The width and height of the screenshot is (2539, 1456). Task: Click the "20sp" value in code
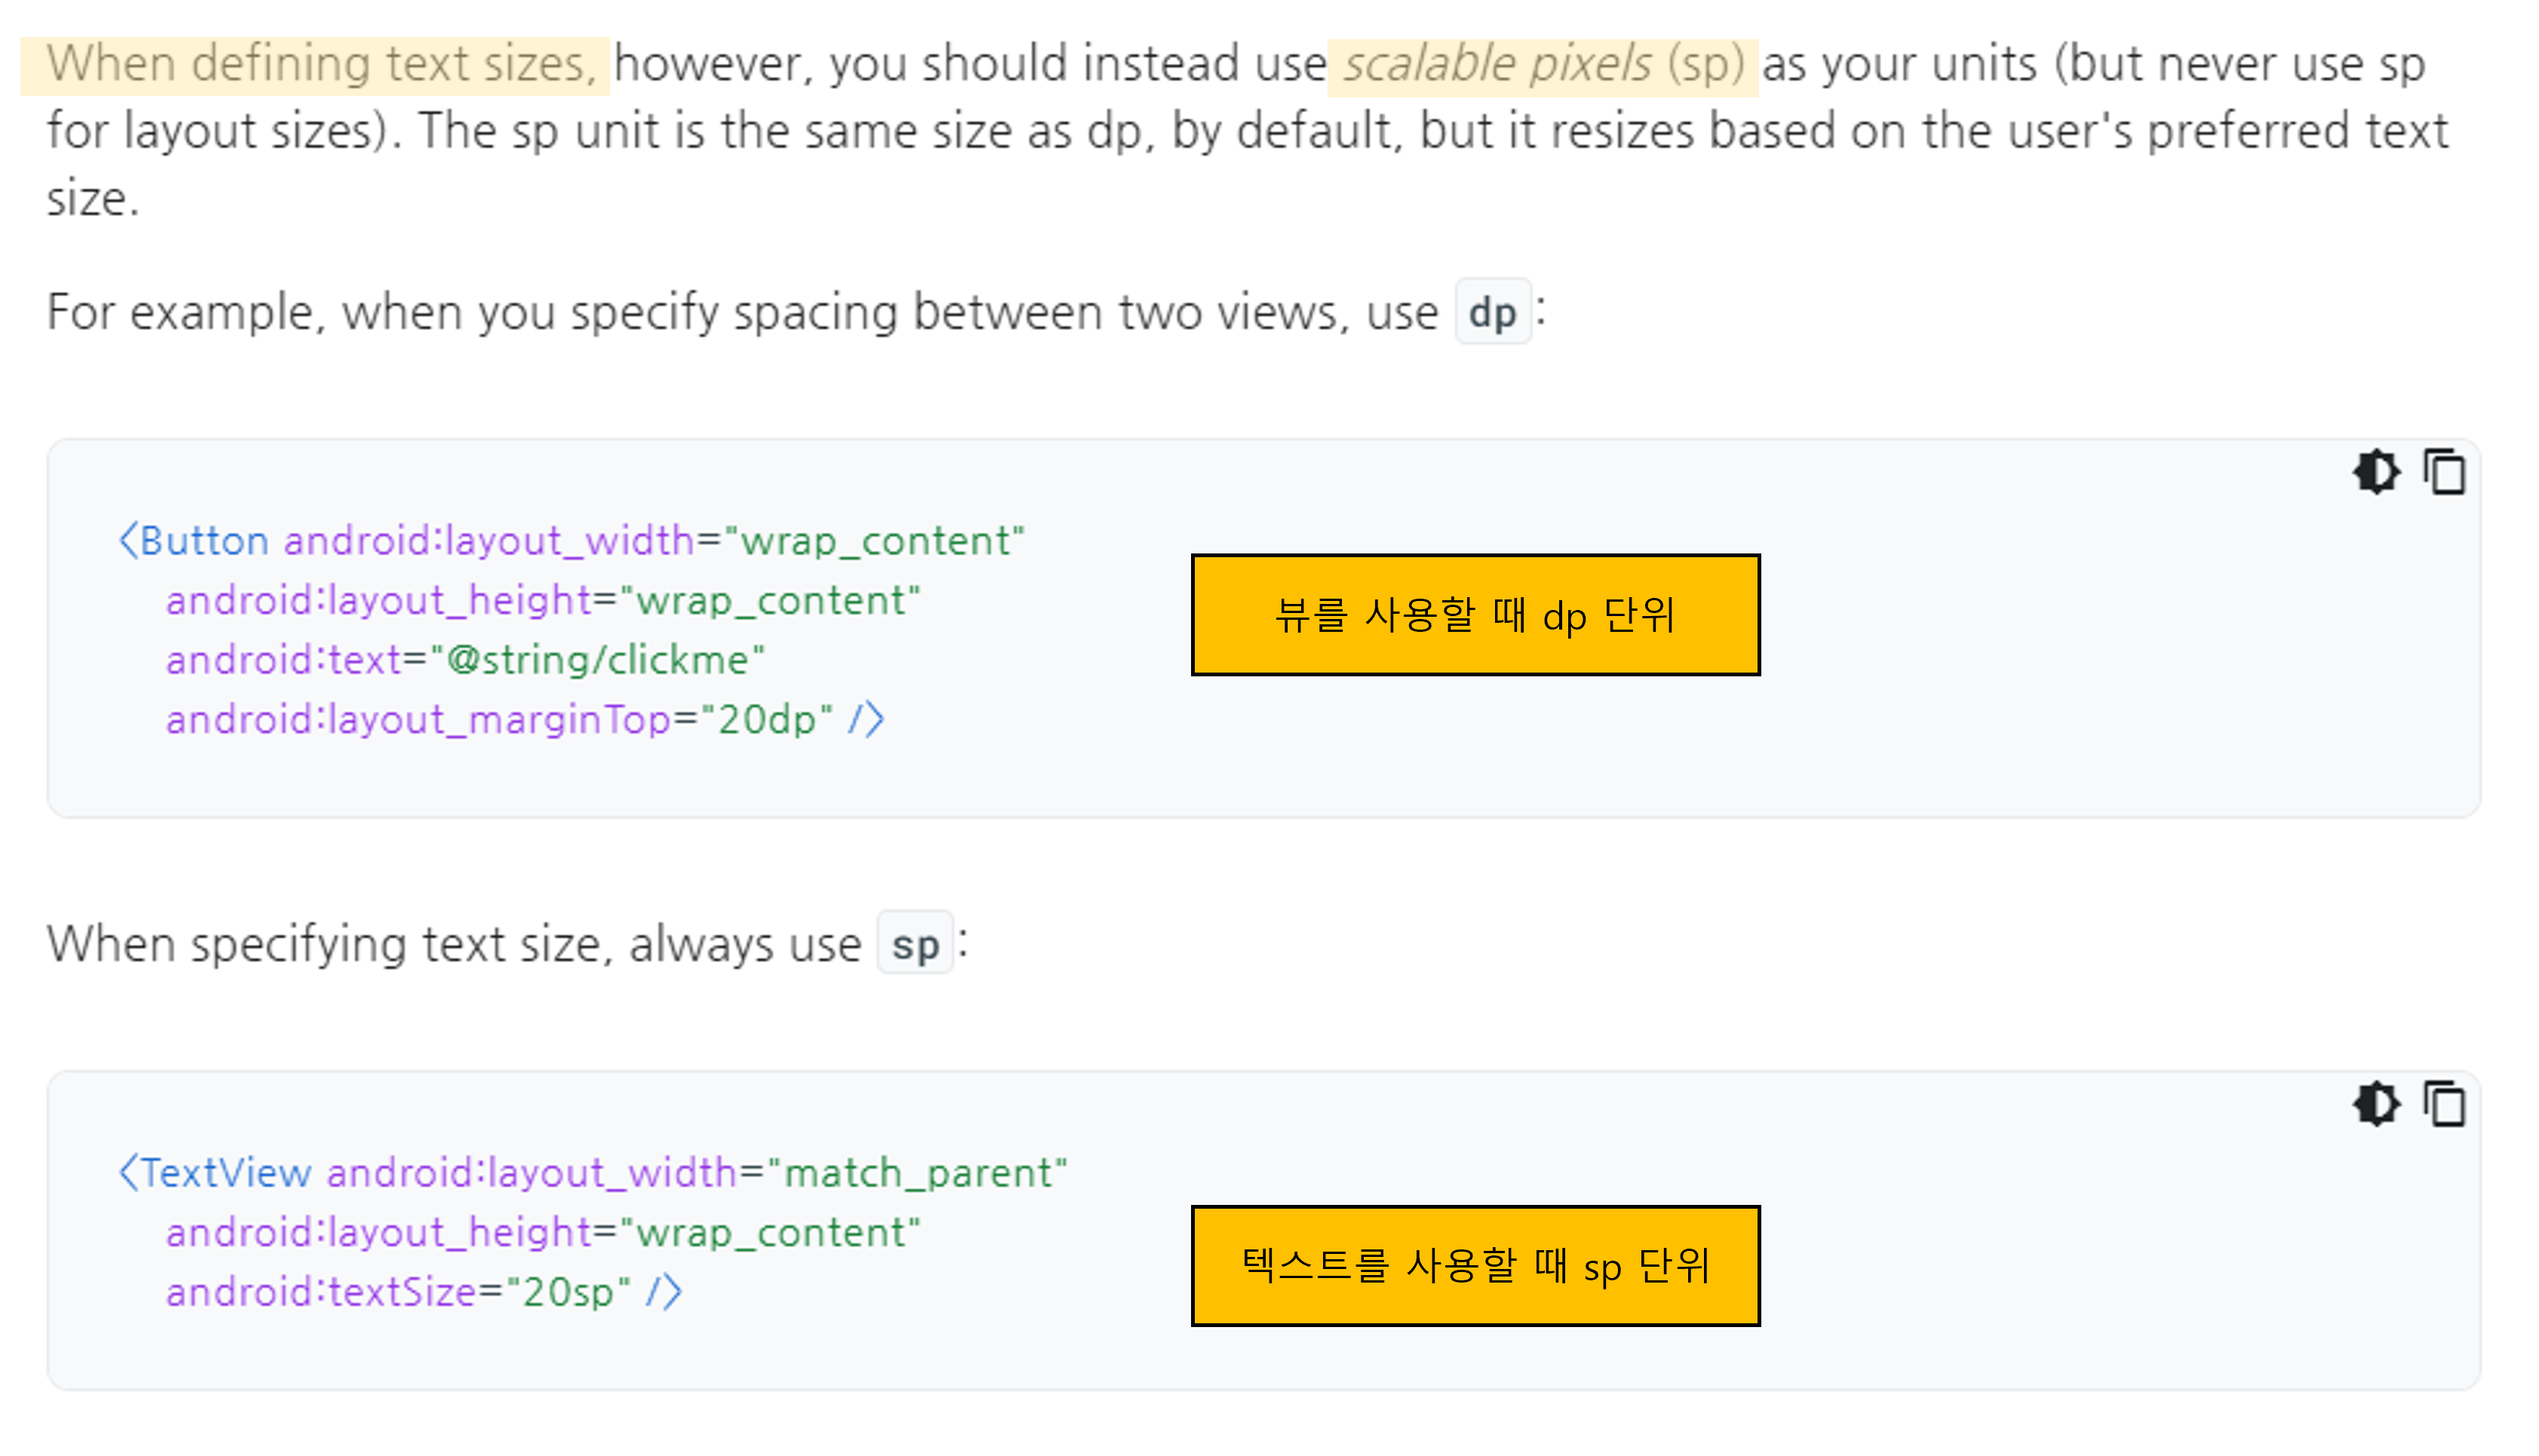pos(568,1292)
